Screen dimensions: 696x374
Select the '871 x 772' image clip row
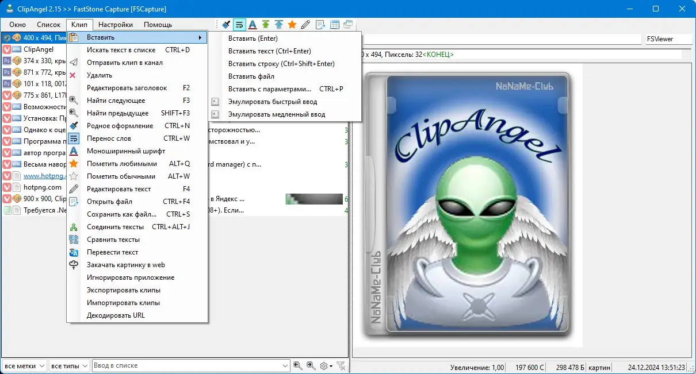[33, 72]
